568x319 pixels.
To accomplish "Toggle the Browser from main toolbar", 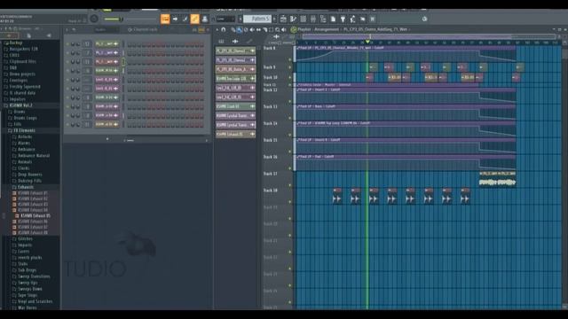I will point(323,19).
